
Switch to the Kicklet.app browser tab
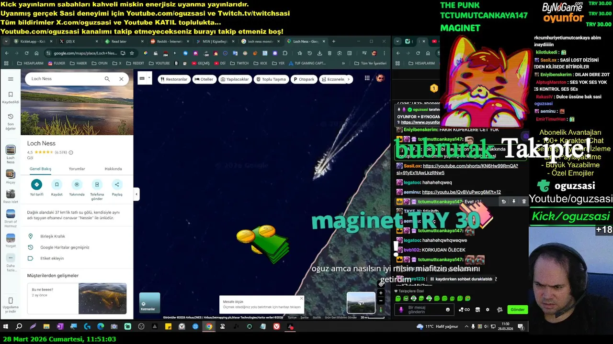tap(32, 42)
